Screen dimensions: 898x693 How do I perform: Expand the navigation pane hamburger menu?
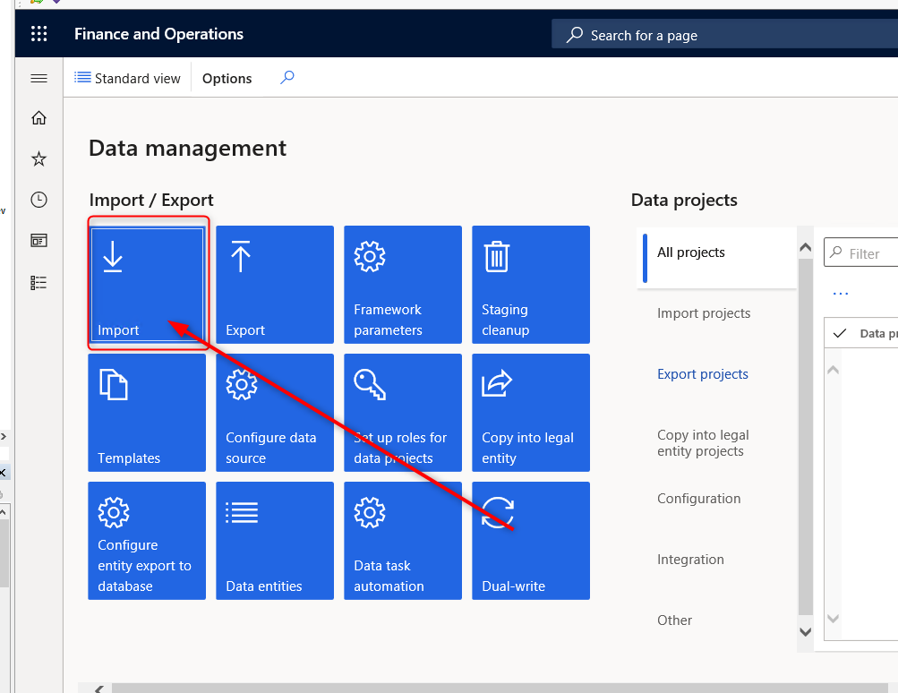point(38,79)
